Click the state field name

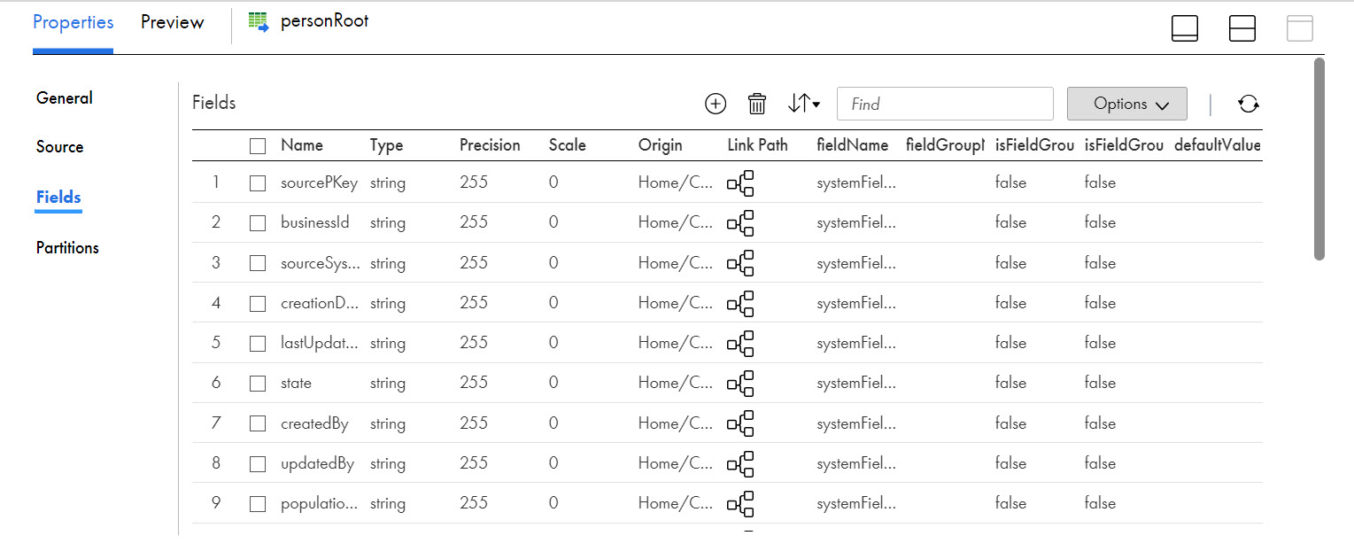tap(297, 384)
